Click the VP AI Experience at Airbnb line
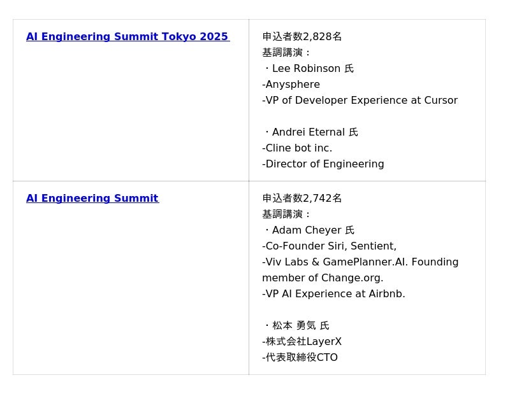Viewport: 510px width, 394px height. tap(333, 294)
